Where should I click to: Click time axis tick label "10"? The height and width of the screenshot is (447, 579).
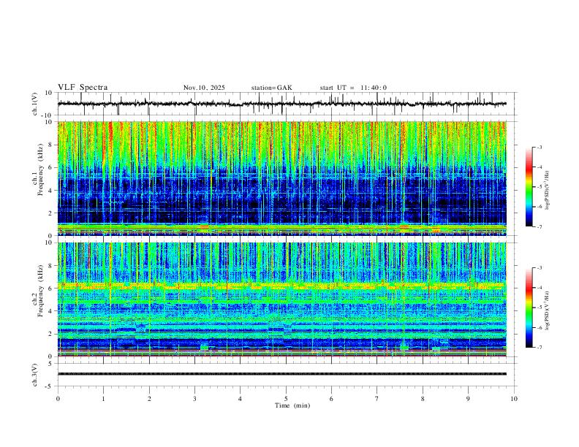pos(514,399)
